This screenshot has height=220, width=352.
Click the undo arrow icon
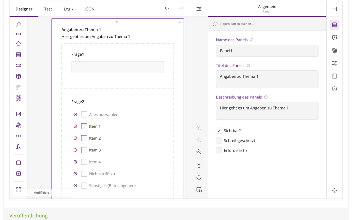pyautogui.click(x=167, y=9)
